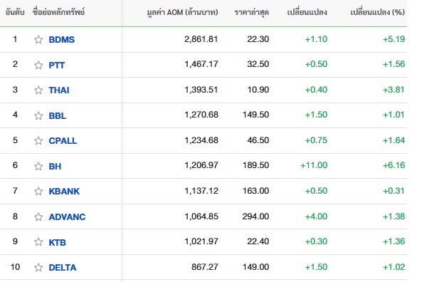Image resolution: width=422 pixels, height=282 pixels.
Task: Open the KBANK symbol link
Action: tap(64, 192)
